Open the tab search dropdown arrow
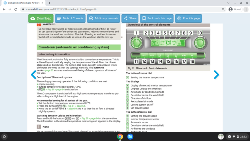This screenshot has width=250, height=141. (x=228, y=3)
